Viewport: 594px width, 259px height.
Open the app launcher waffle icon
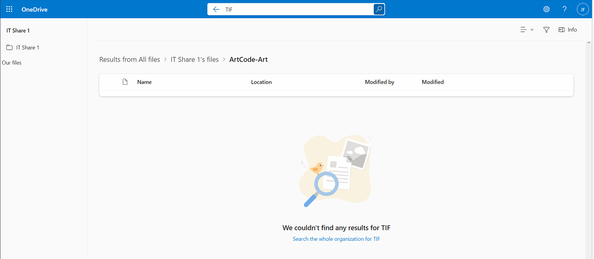10,9
